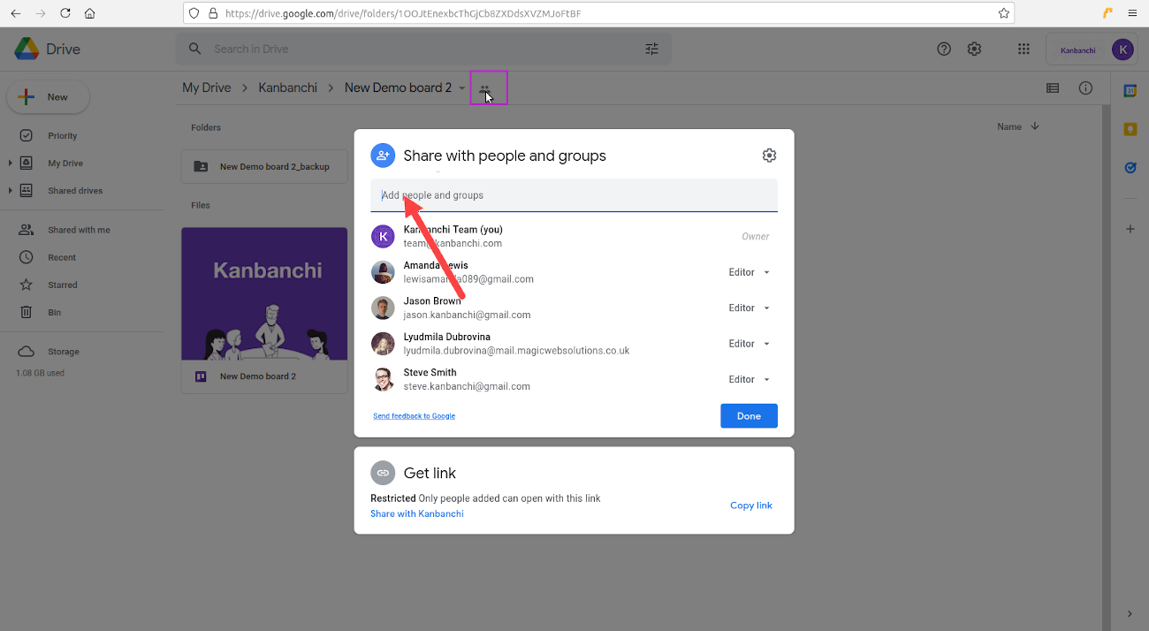Click the browser URL address bar

(x=598, y=13)
